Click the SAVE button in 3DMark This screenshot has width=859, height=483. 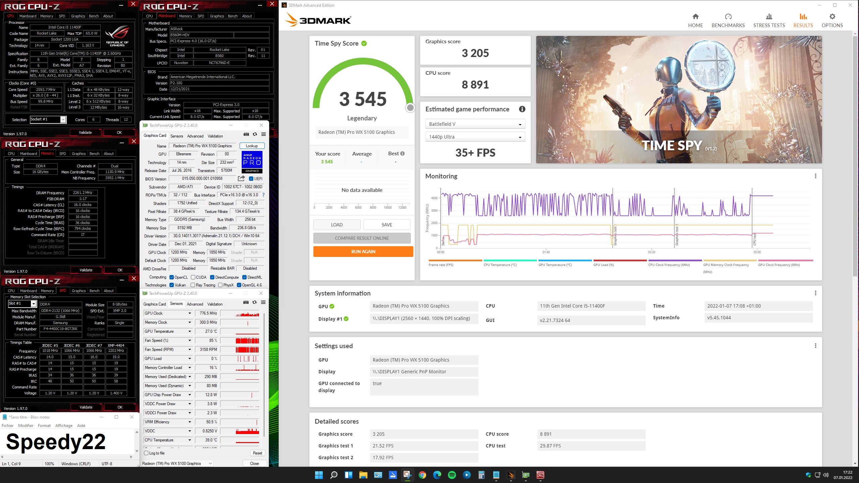tap(387, 225)
